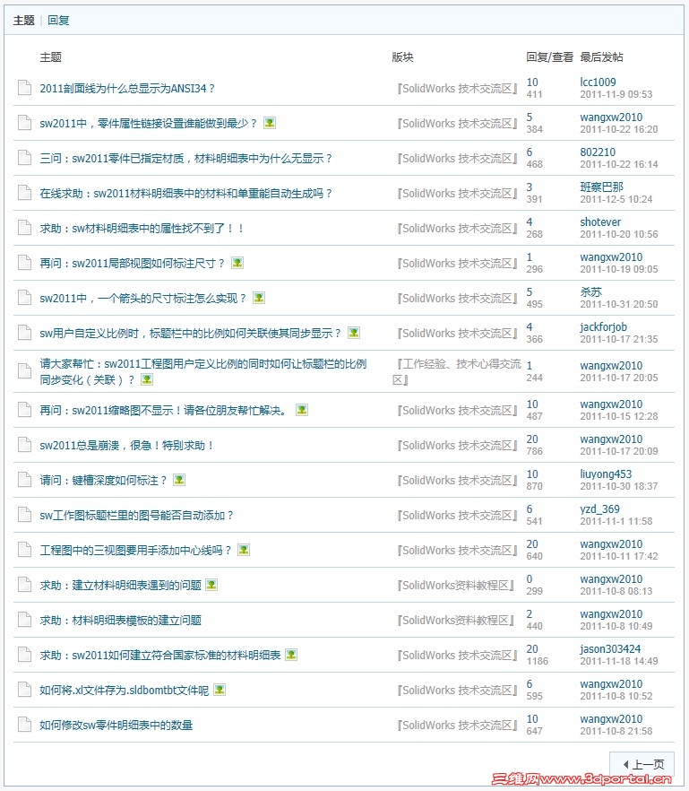Open user 班察巴那's profile
The image size is (689, 791).
[x=601, y=187]
